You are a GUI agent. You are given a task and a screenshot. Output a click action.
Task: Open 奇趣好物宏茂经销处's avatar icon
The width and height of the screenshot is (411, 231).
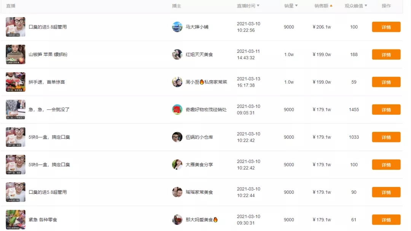tap(177, 109)
